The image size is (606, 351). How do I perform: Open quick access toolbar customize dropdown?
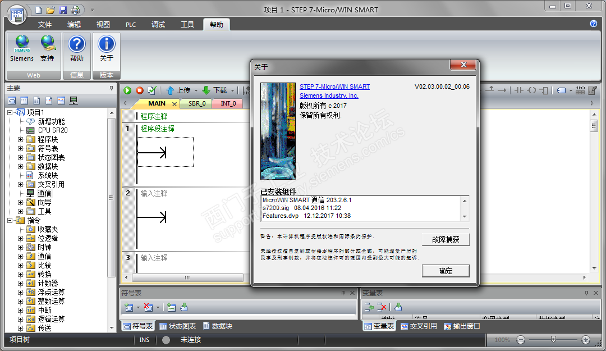(x=93, y=10)
